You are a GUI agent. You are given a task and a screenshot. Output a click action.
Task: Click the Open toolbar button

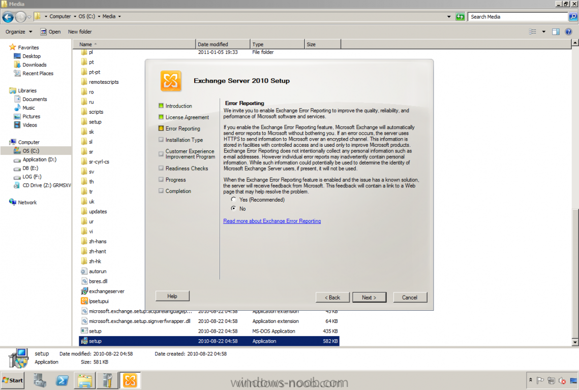point(50,31)
